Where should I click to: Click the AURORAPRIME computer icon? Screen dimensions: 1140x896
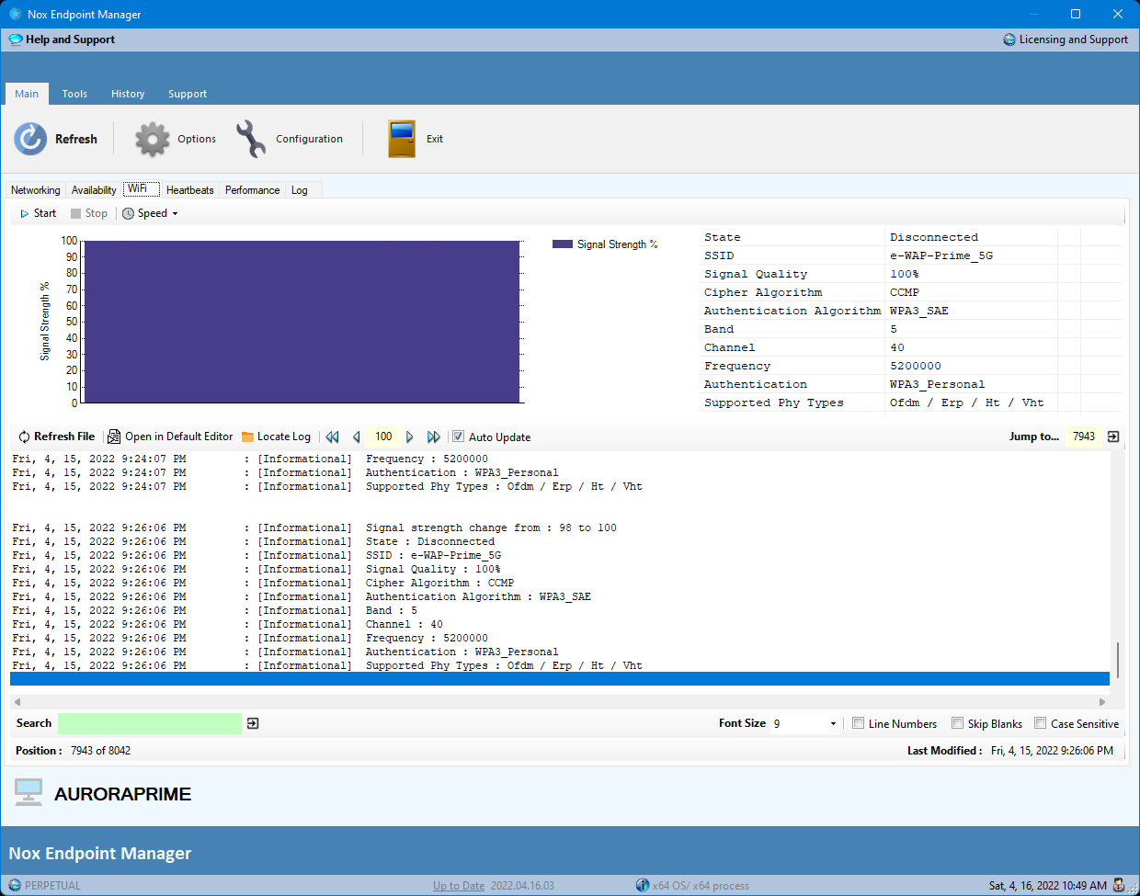(28, 792)
